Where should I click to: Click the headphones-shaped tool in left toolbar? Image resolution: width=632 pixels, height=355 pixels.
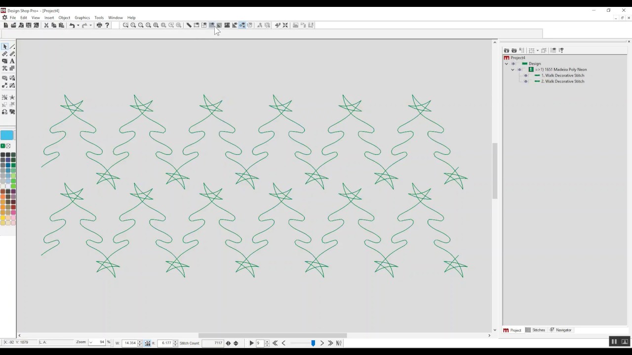(4, 112)
